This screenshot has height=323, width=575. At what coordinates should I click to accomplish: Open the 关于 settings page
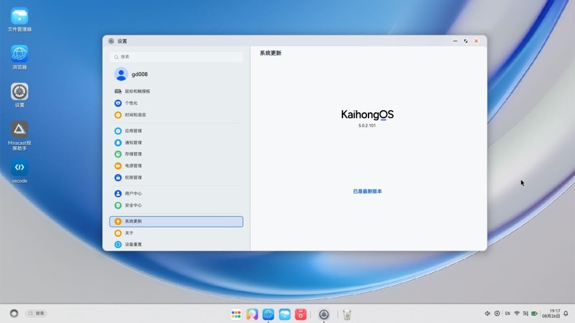click(176, 233)
